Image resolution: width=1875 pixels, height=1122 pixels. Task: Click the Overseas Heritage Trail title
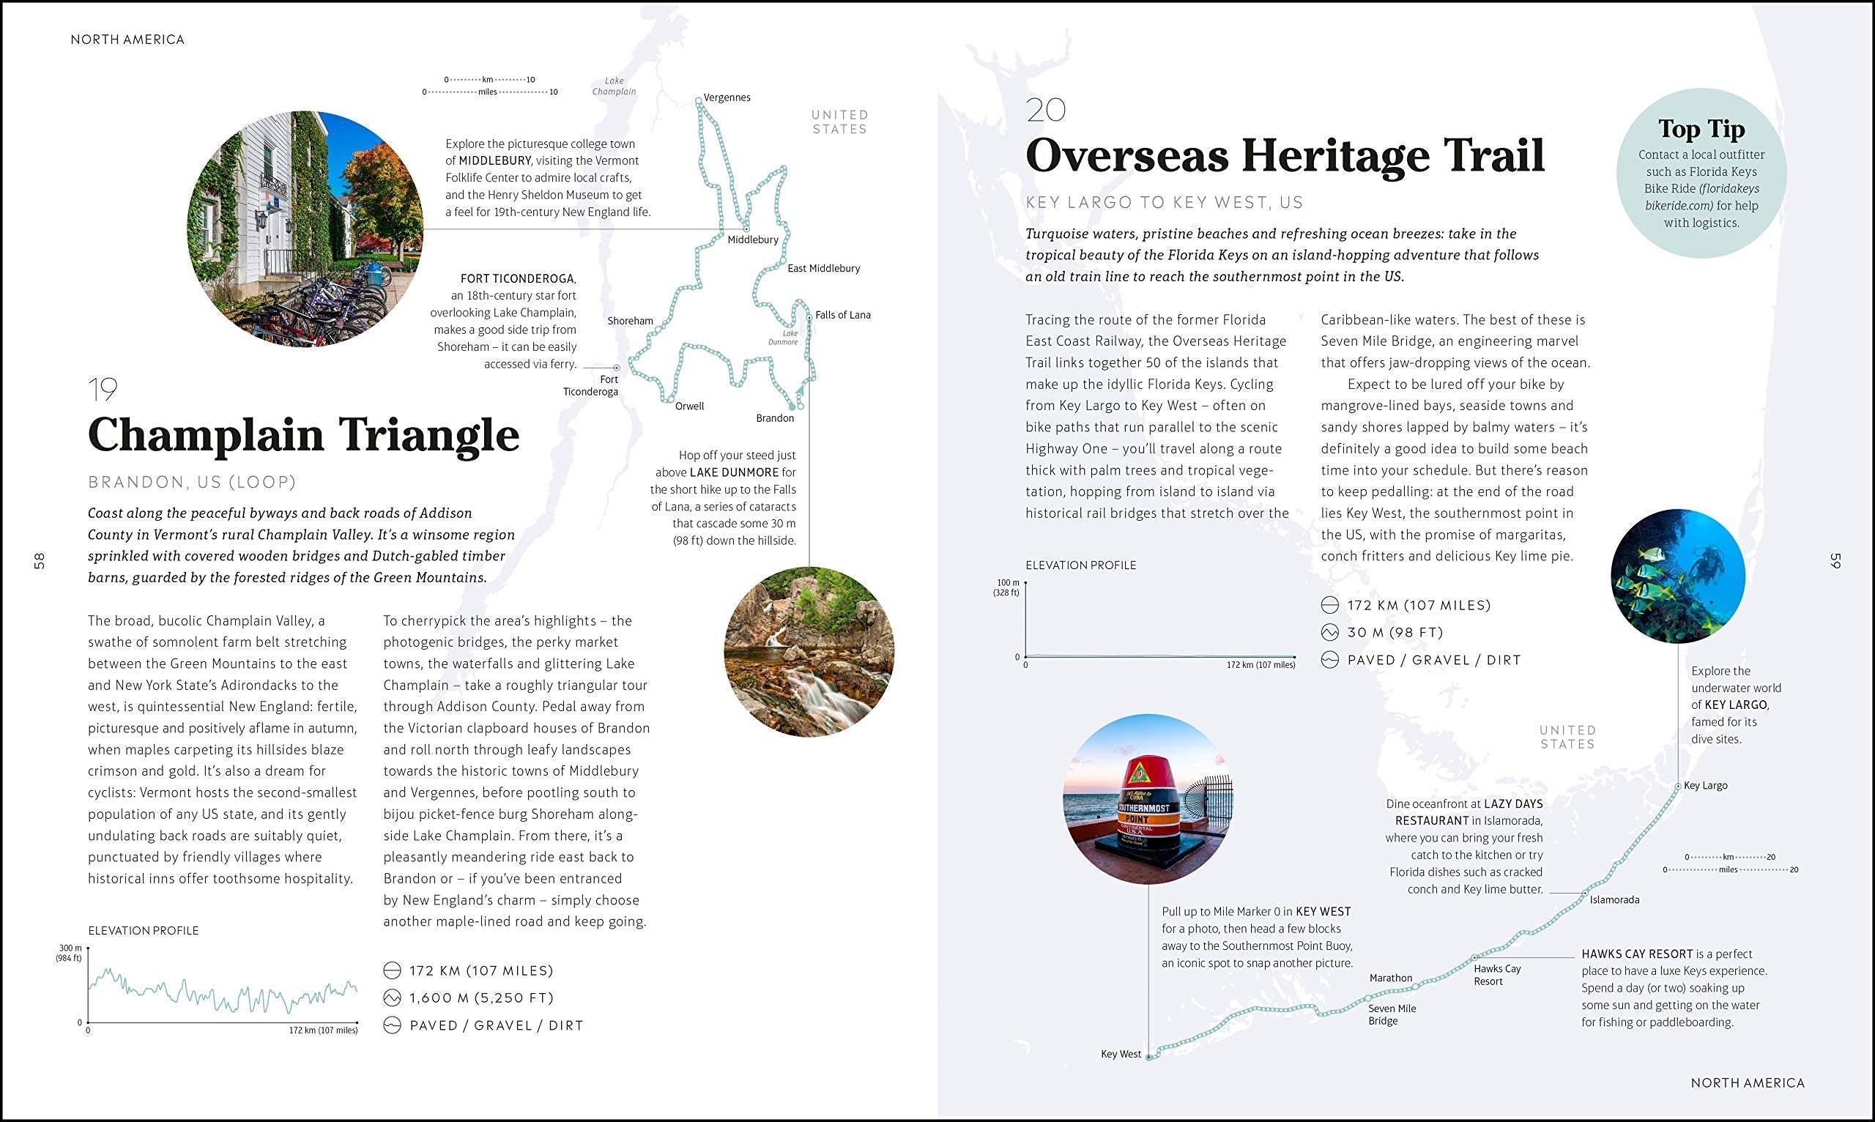[x=1285, y=157]
